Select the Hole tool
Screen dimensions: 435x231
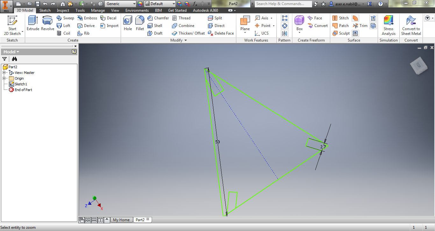(128, 23)
